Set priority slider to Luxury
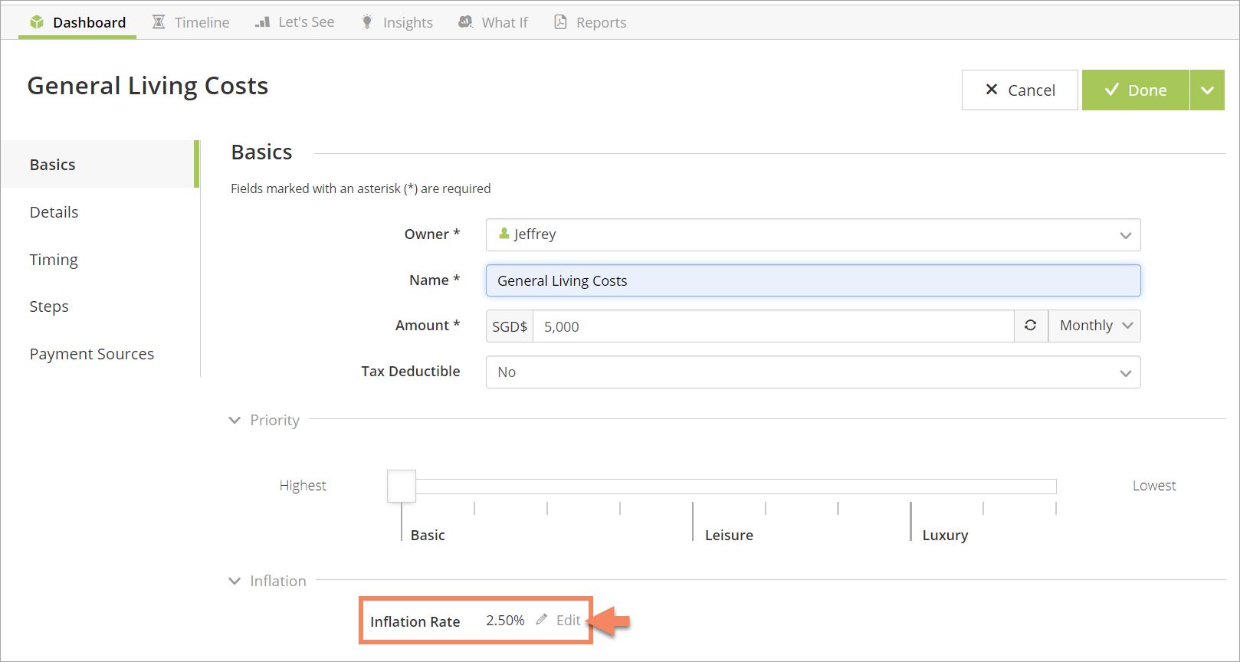 945,535
